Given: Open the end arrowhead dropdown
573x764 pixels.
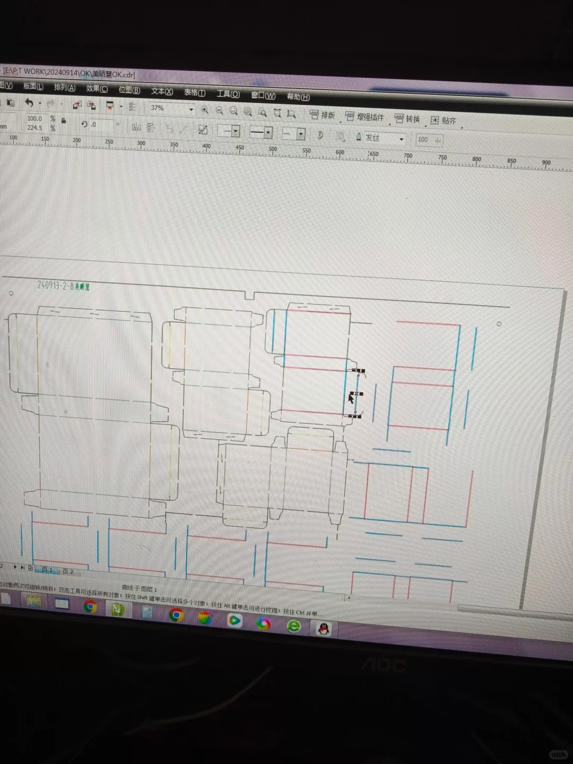Looking at the screenshot, I should coord(301,134).
